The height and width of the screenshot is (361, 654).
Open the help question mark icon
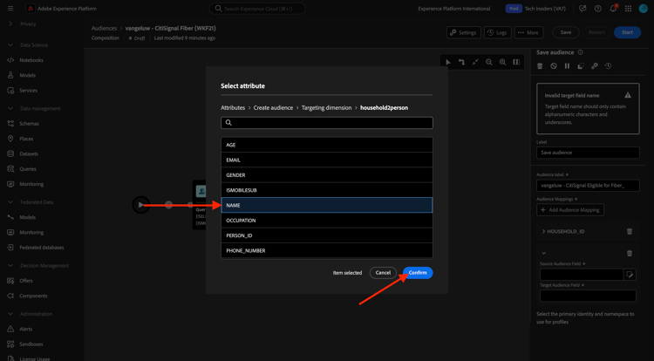[597, 9]
